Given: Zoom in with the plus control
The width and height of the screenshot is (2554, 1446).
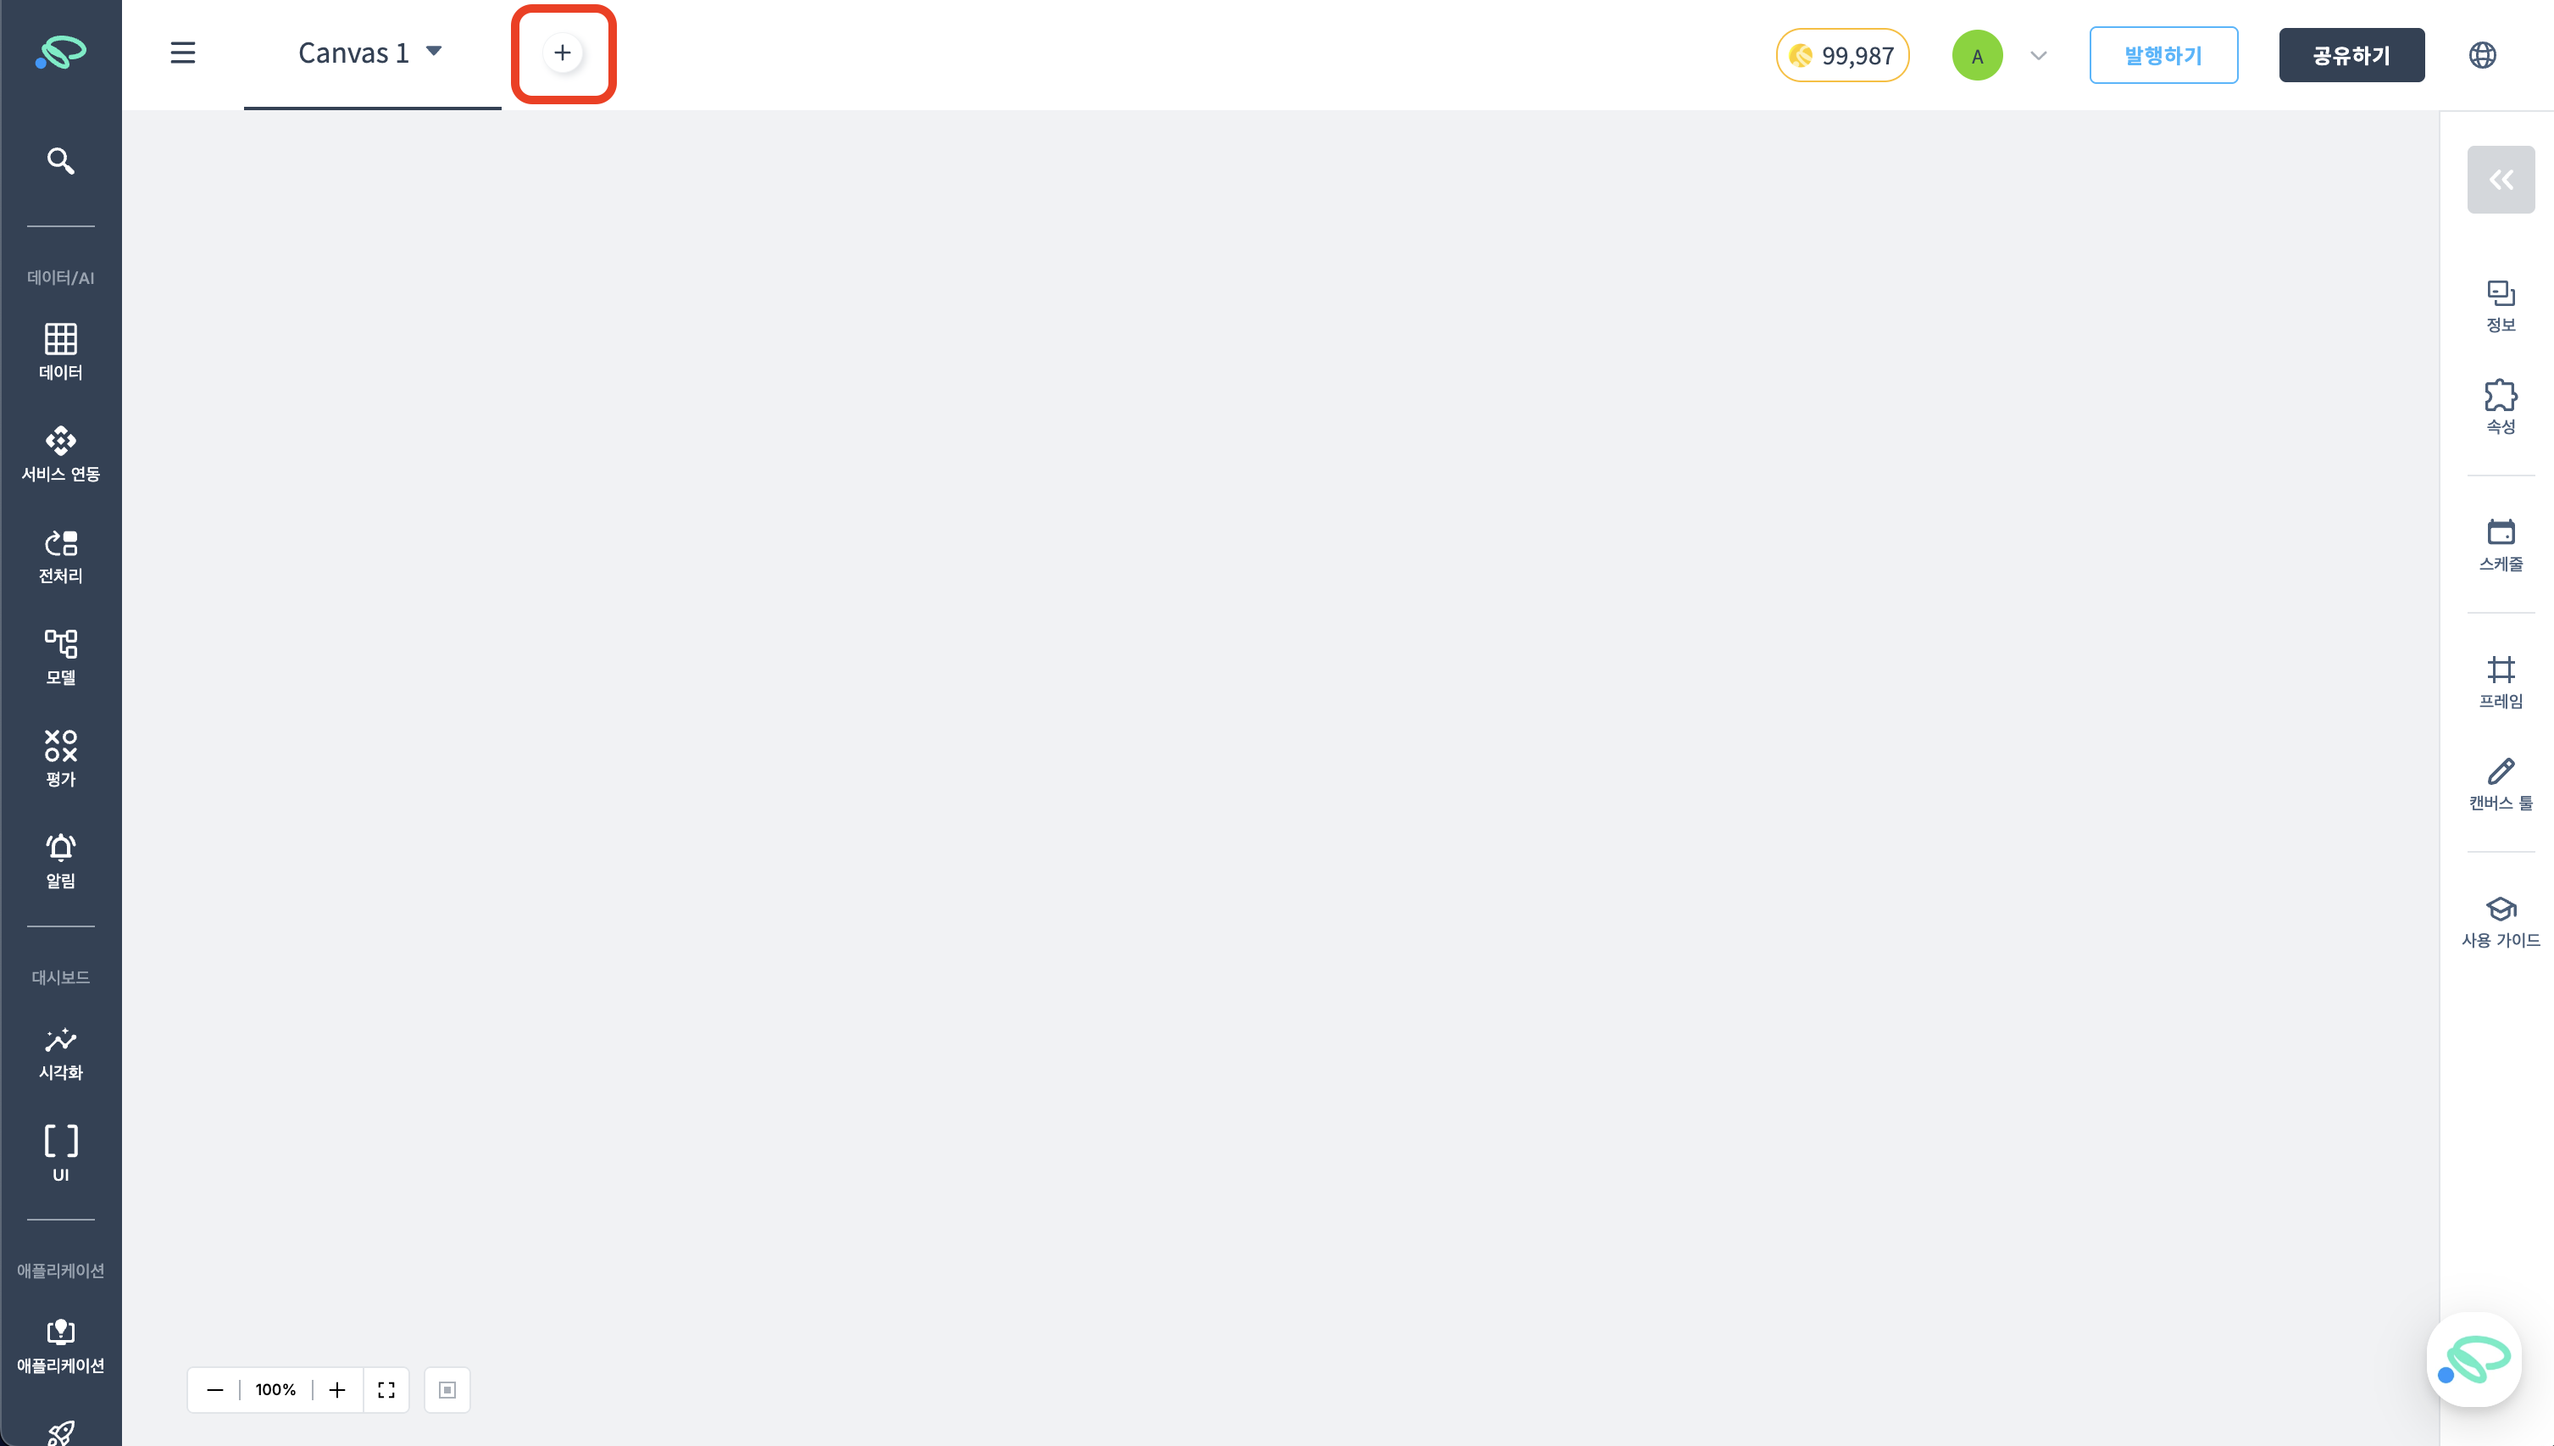Looking at the screenshot, I should point(337,1389).
